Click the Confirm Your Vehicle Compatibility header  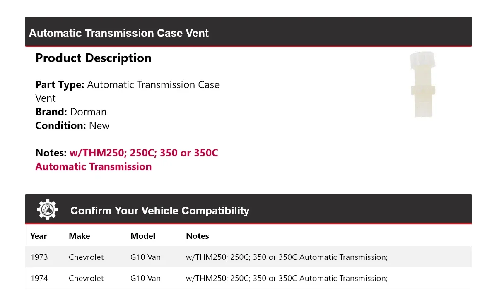[x=160, y=211]
